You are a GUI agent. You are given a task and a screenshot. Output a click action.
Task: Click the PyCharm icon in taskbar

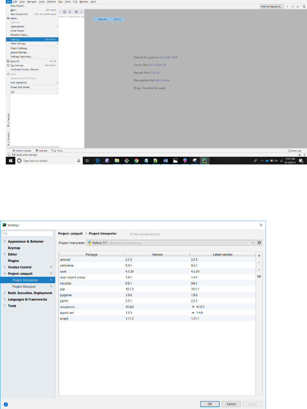(x=204, y=161)
